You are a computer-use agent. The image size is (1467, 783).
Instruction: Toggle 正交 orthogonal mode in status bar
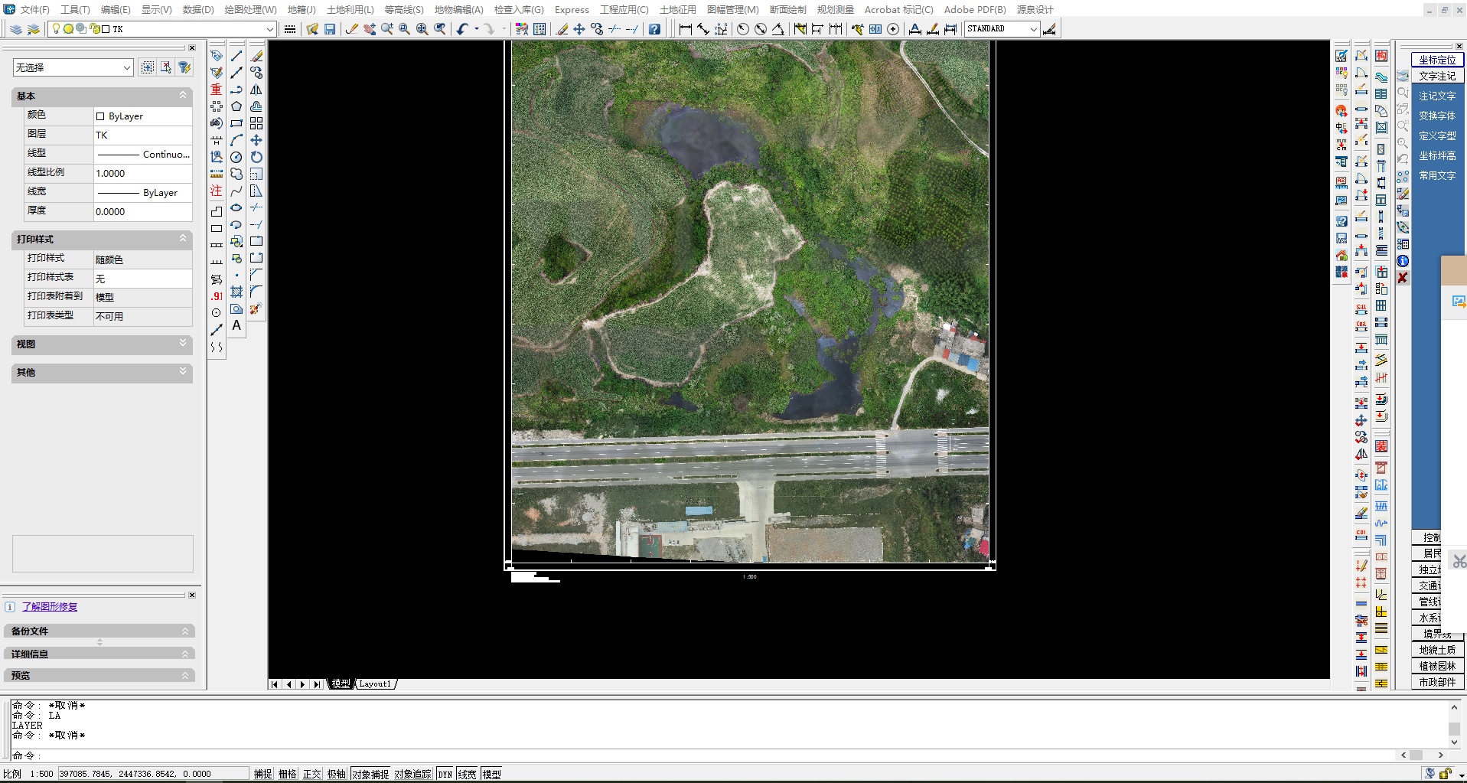pyautogui.click(x=311, y=774)
